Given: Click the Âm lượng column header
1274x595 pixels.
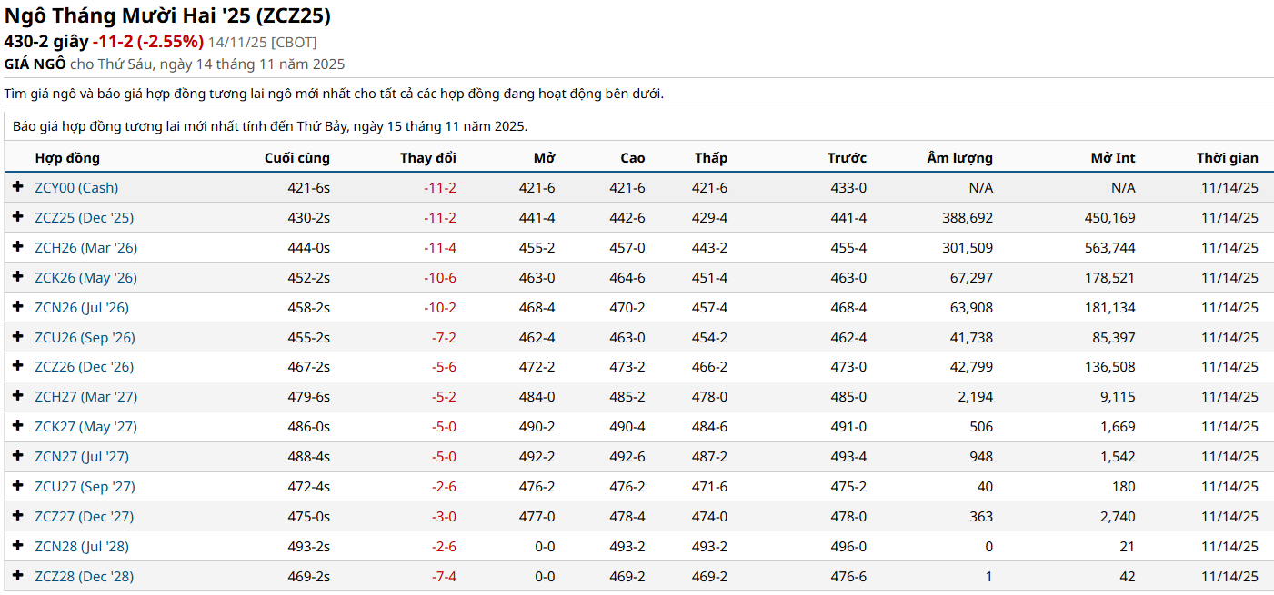Looking at the screenshot, I should (x=959, y=158).
